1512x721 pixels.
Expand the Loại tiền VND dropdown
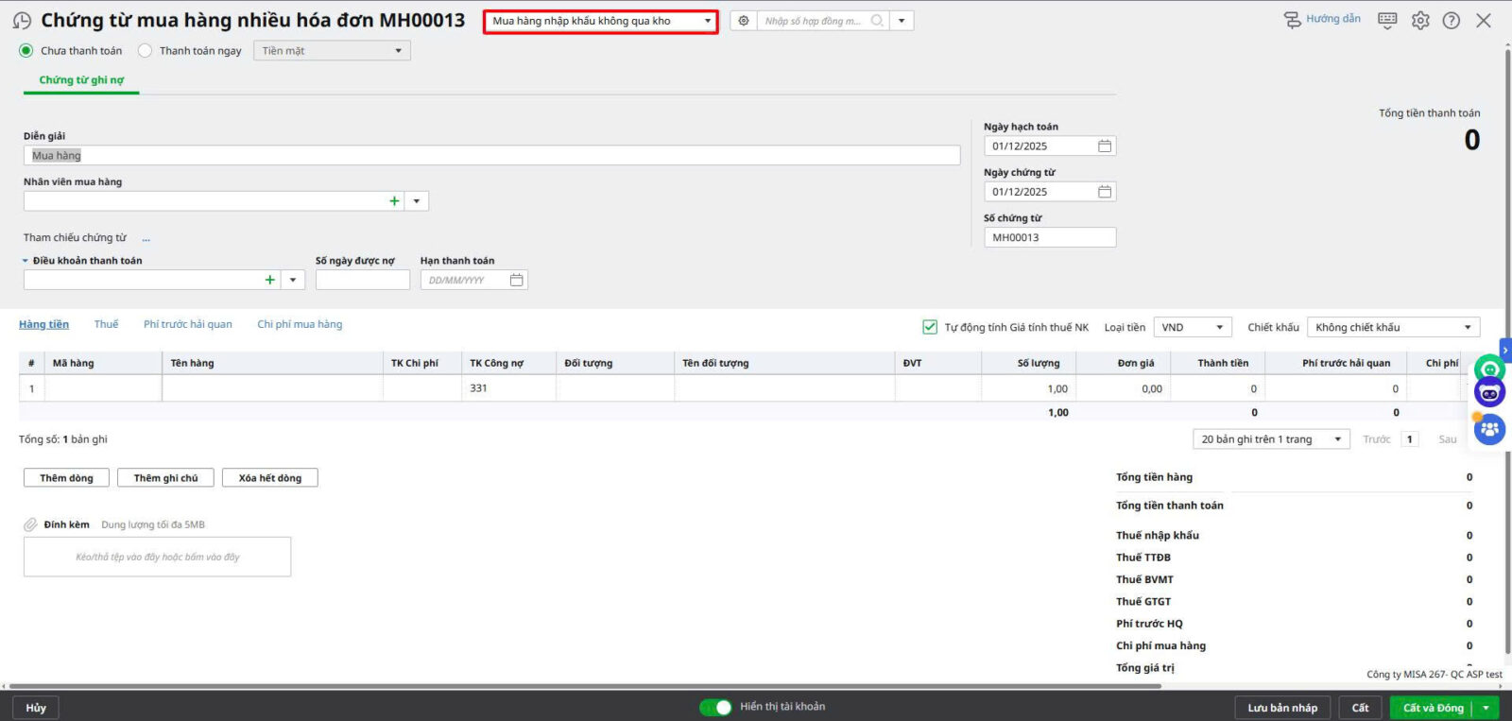point(1193,328)
